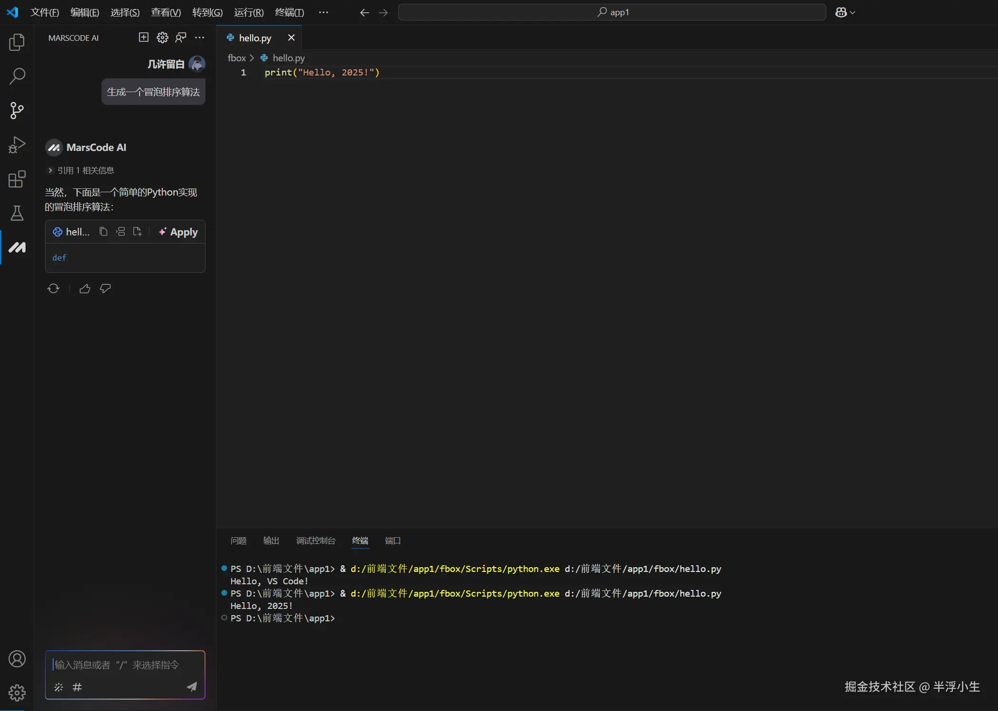
Task: Open the Extensions view
Action: 17,179
